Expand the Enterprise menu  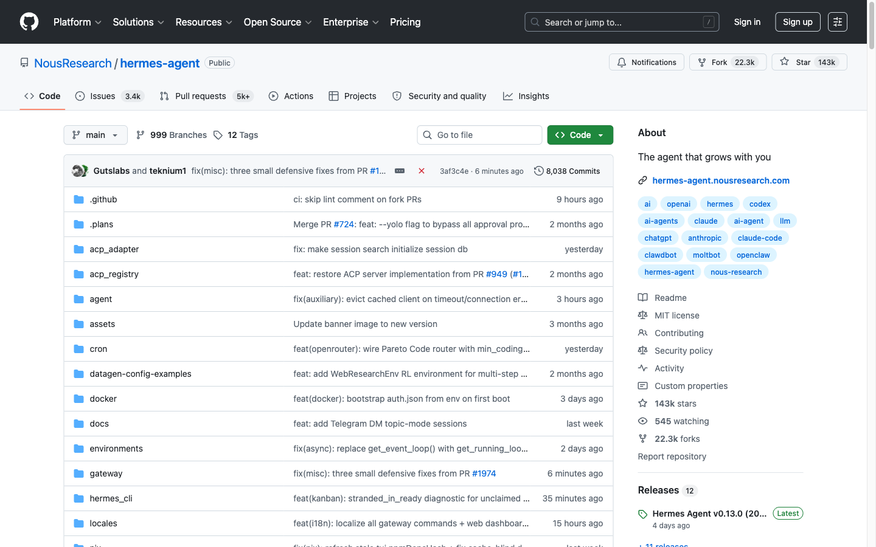click(351, 22)
